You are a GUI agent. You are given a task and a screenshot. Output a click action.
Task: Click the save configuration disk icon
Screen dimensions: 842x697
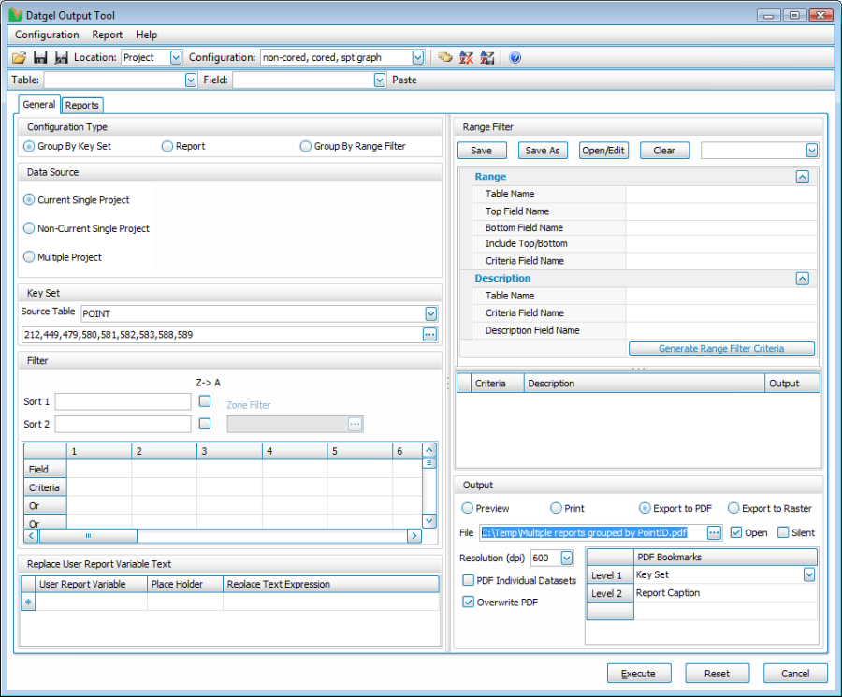(x=40, y=58)
